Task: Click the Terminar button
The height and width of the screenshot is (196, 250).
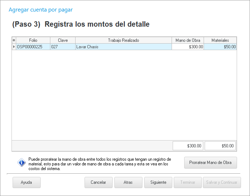Action: point(188,182)
